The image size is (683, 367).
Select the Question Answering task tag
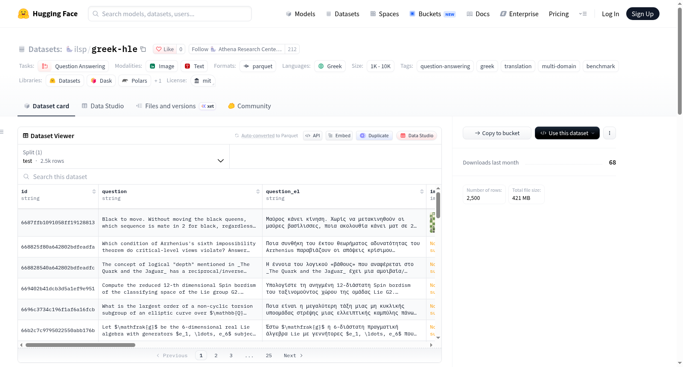[x=73, y=66]
